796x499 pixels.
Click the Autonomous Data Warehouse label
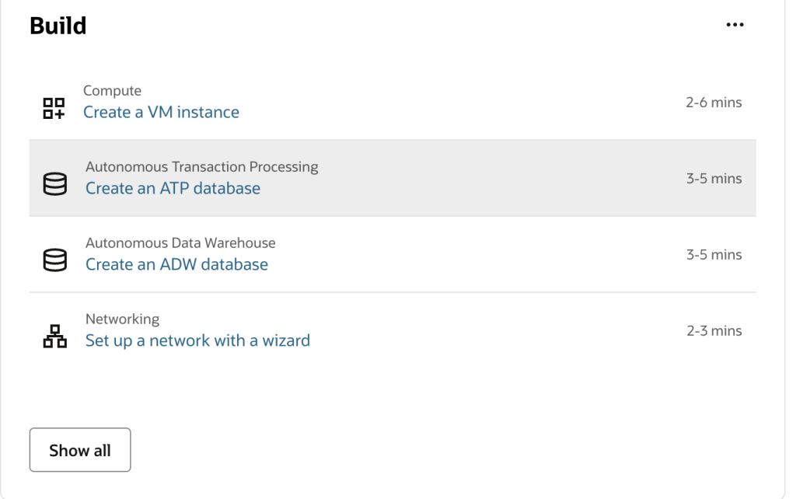coord(180,243)
